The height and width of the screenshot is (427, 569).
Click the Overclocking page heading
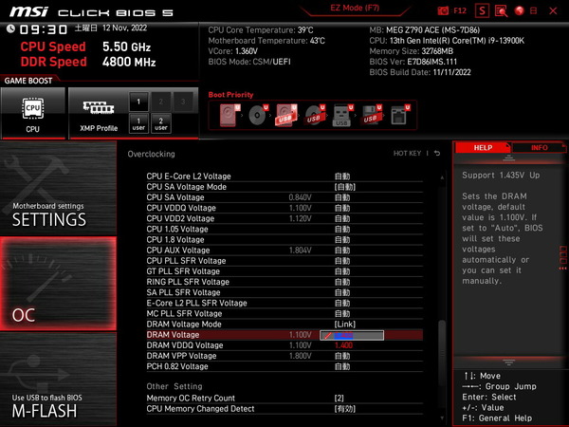[x=151, y=154]
